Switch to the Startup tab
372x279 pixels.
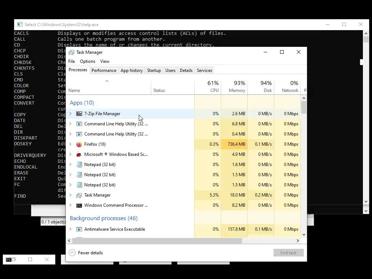[x=154, y=70]
